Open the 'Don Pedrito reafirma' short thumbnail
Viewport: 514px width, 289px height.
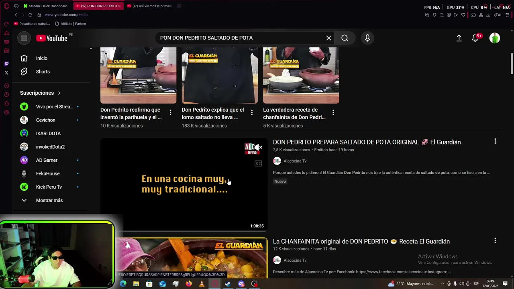138,75
